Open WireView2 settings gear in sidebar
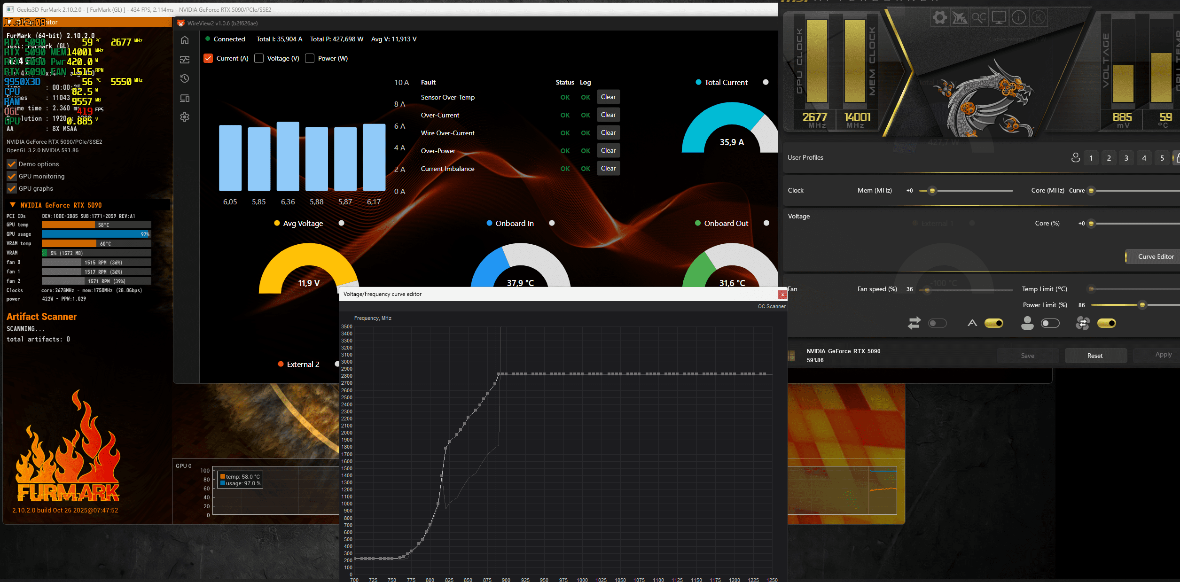The width and height of the screenshot is (1180, 582). point(185,117)
